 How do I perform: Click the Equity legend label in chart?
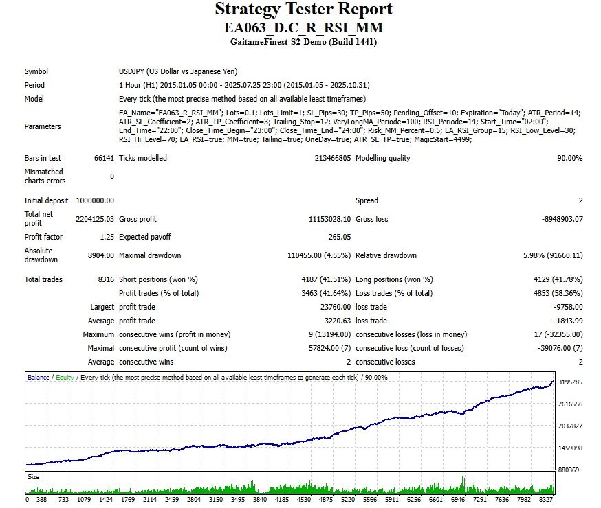point(65,377)
